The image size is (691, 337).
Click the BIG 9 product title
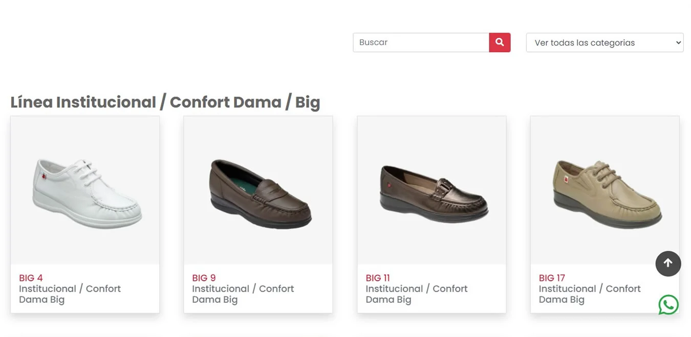click(204, 278)
